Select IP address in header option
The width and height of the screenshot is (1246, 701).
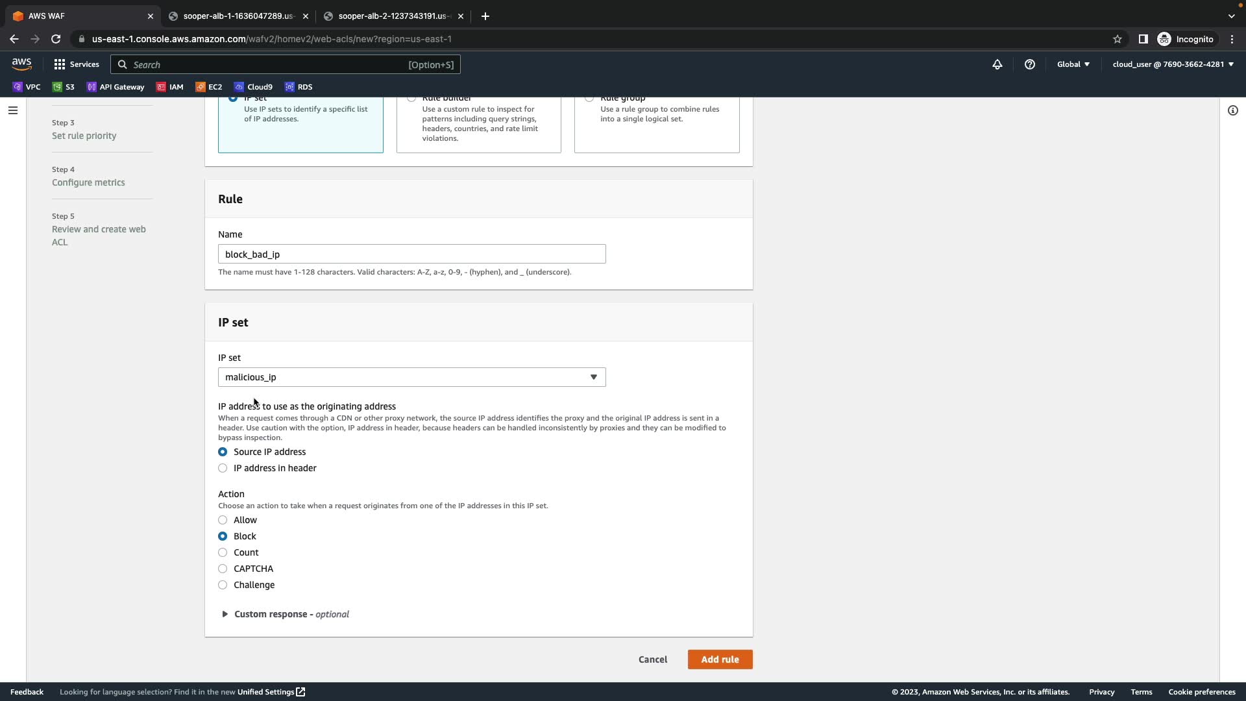point(223,468)
